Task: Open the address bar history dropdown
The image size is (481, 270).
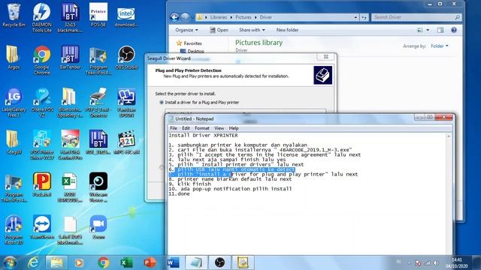Action: [355, 17]
